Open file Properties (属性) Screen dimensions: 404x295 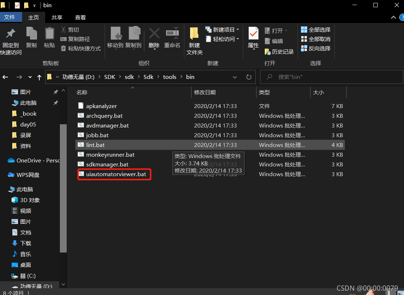[253, 38]
